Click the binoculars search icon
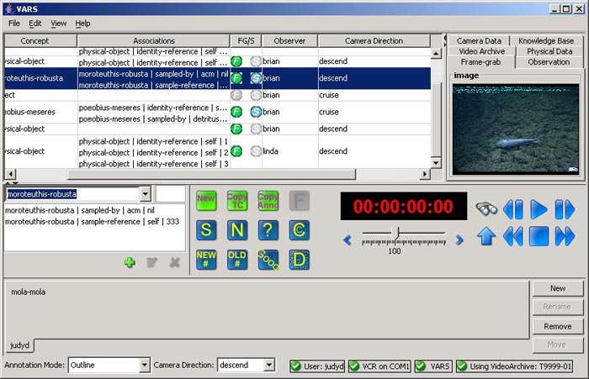Image resolution: width=589 pixels, height=379 pixels. point(486,209)
